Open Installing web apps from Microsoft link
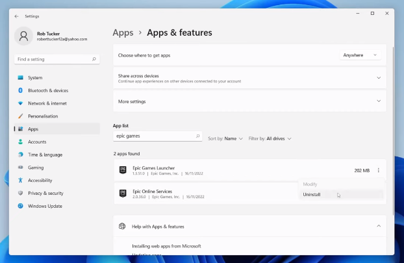Viewport: 404px width, 263px height. pos(166,246)
